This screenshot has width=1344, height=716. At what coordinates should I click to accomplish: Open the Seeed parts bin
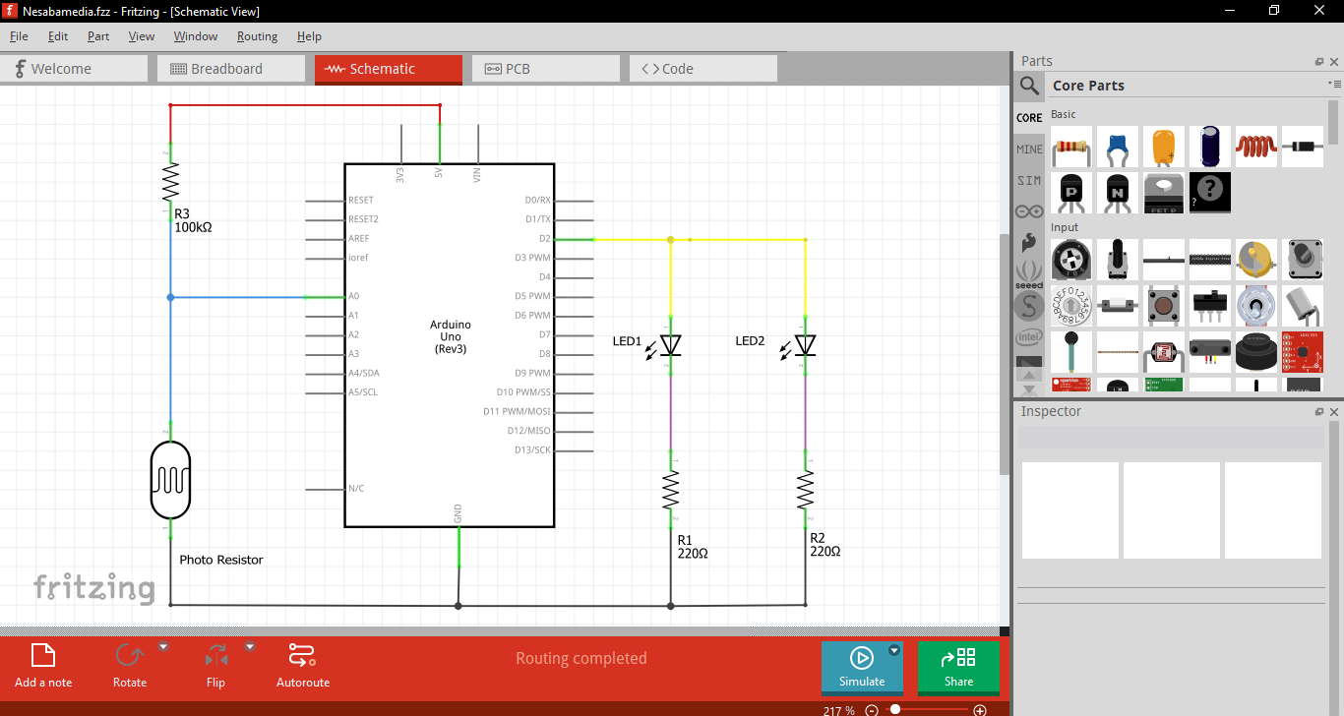click(x=1029, y=271)
